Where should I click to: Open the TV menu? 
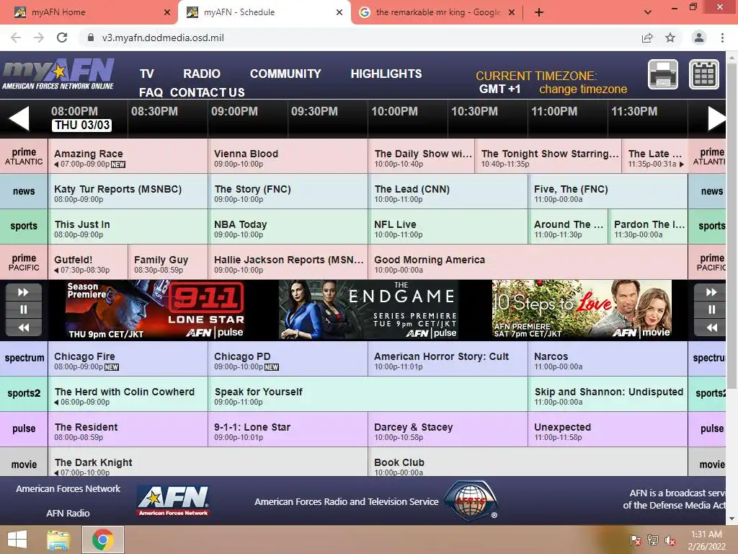[x=147, y=74]
